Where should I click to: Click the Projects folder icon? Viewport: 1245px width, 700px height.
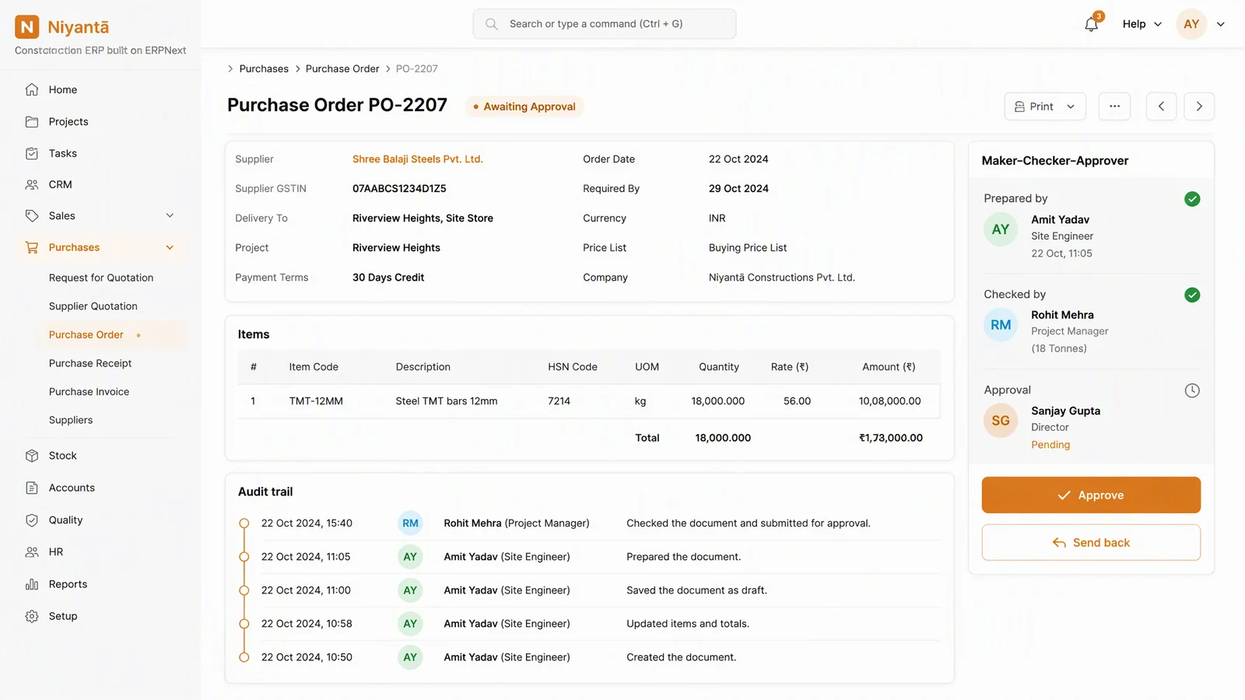tap(32, 121)
